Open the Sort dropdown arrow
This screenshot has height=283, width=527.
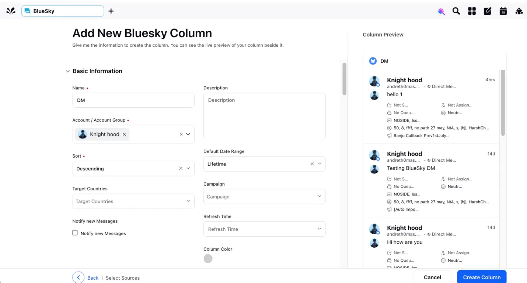pos(188,168)
